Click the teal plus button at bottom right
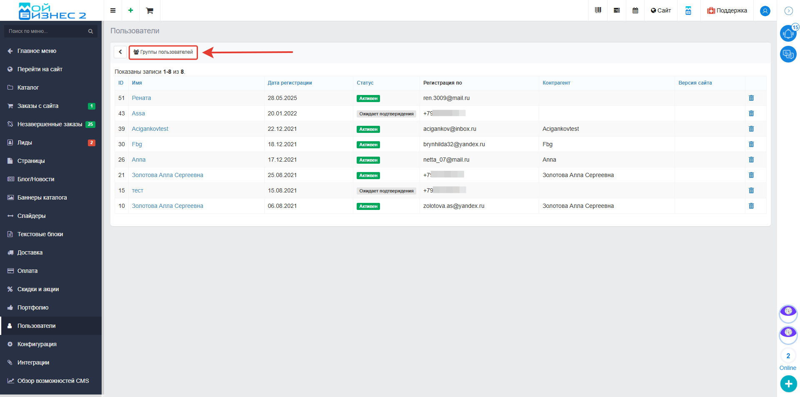Viewport: 800px width, 397px height. pyautogui.click(x=788, y=384)
